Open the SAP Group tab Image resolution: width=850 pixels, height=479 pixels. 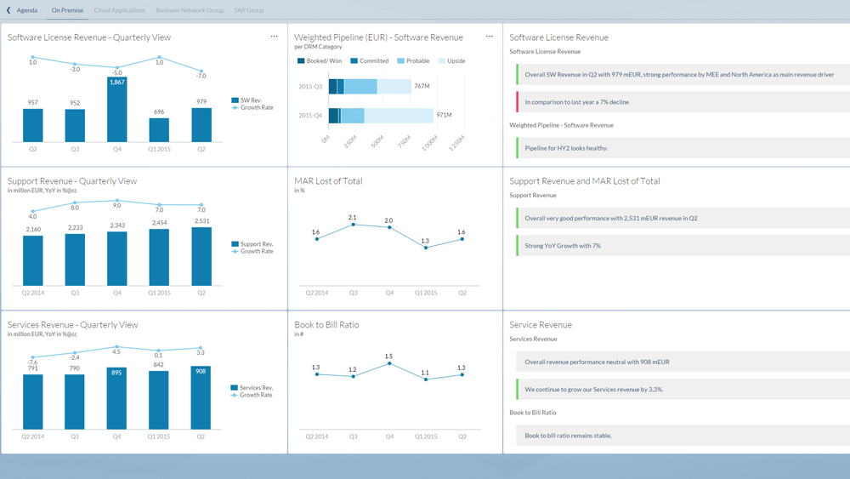click(x=249, y=10)
